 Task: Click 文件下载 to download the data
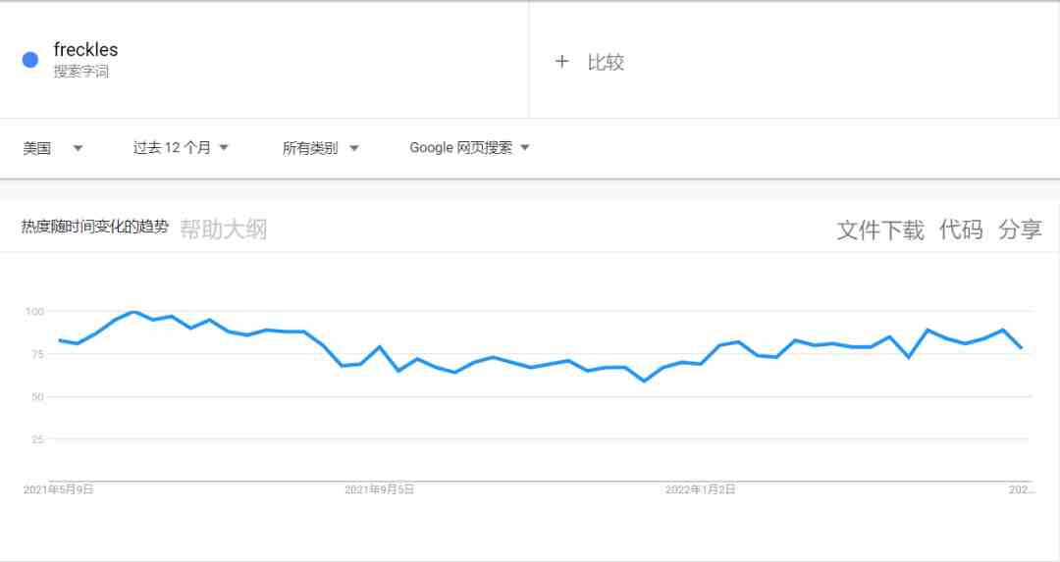click(880, 230)
